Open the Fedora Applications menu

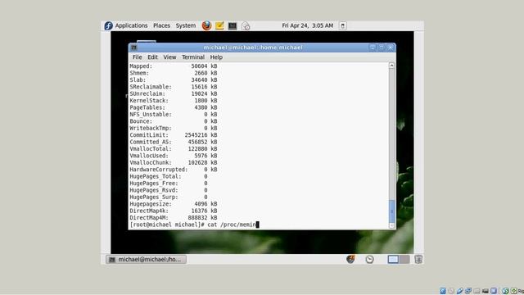coord(131,25)
